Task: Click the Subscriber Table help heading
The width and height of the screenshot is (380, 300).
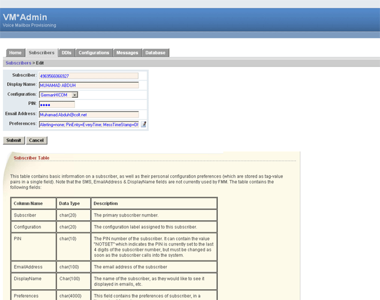Action: [32, 158]
